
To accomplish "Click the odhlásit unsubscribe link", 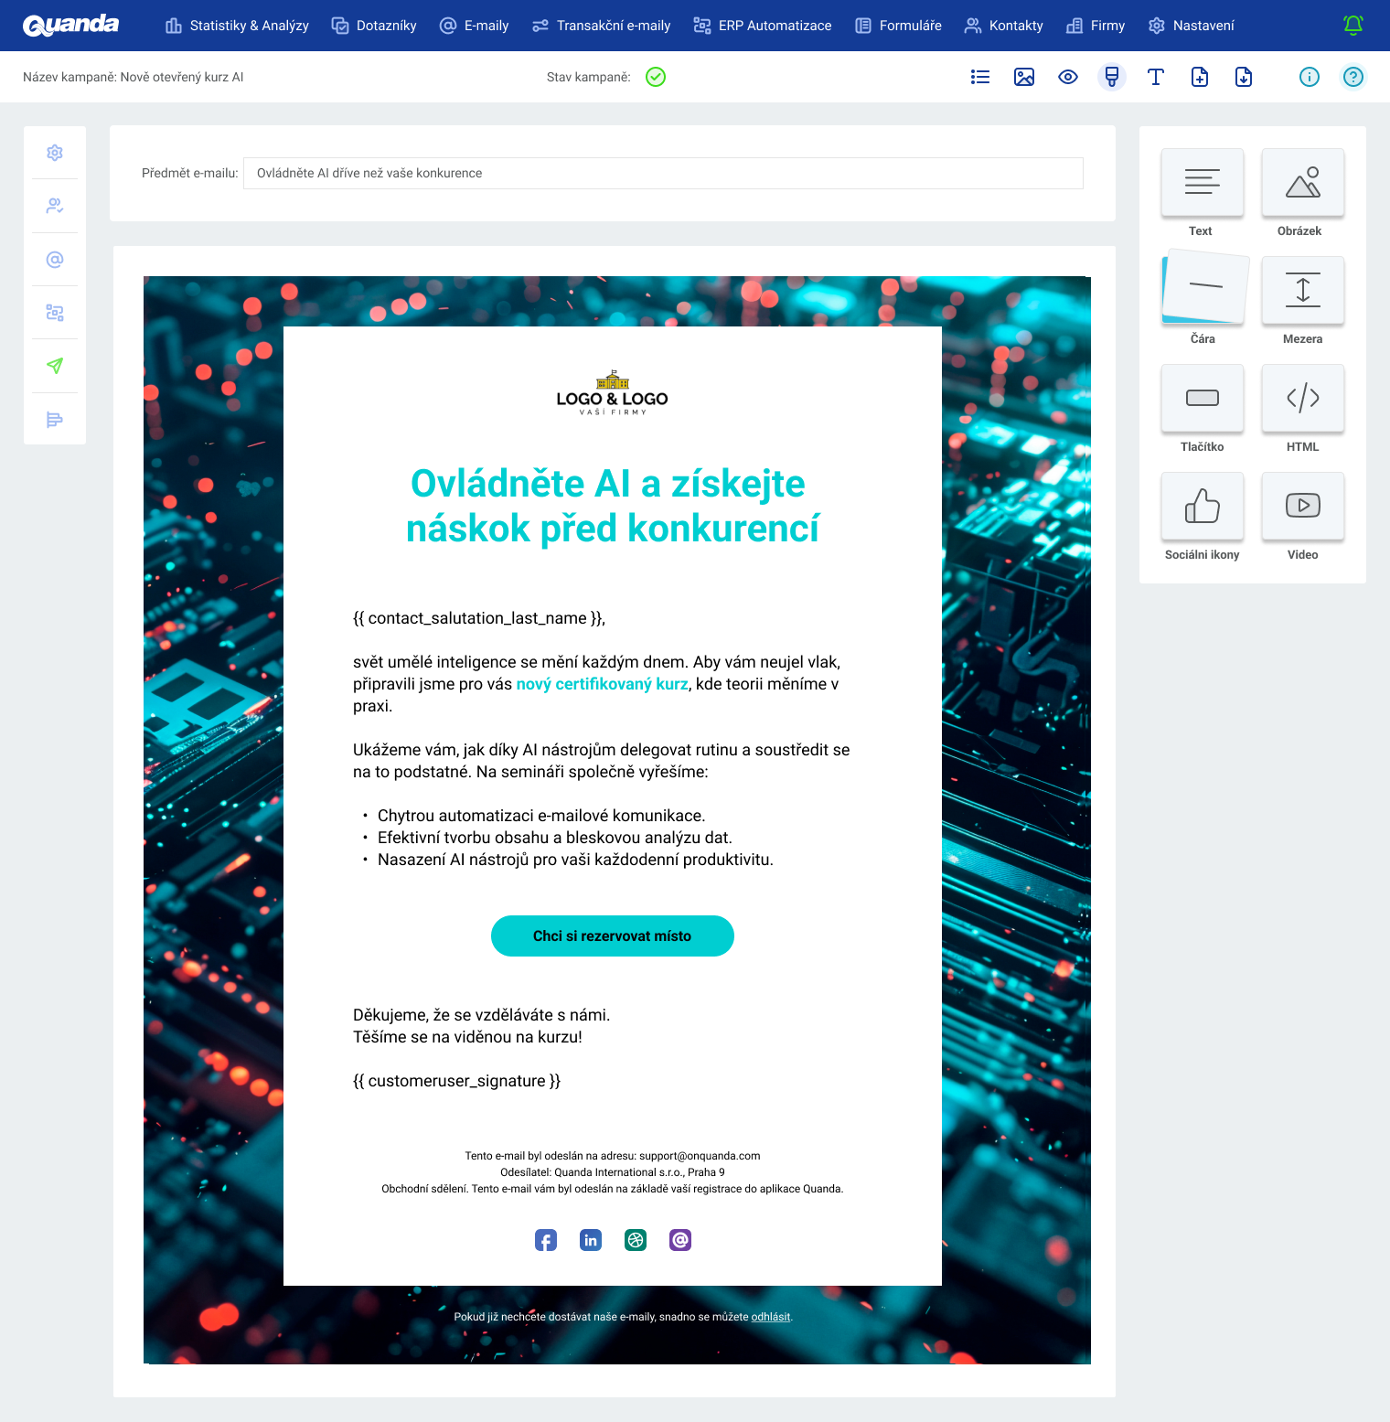I will pos(771,1317).
